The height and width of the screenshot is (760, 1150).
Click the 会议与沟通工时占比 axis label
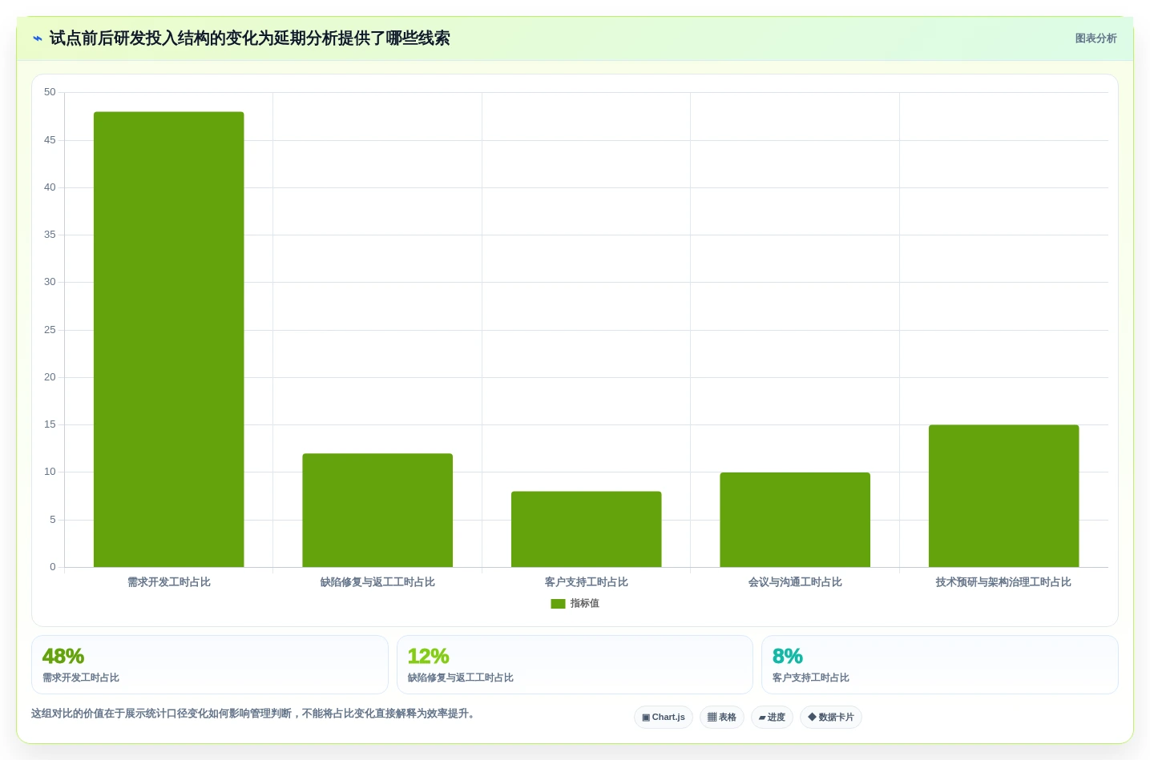pos(795,582)
